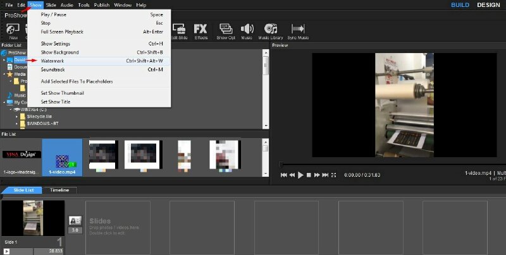The height and width of the screenshot is (255, 506).
Task: Click the transition time 3.0 value
Action: click(75, 230)
